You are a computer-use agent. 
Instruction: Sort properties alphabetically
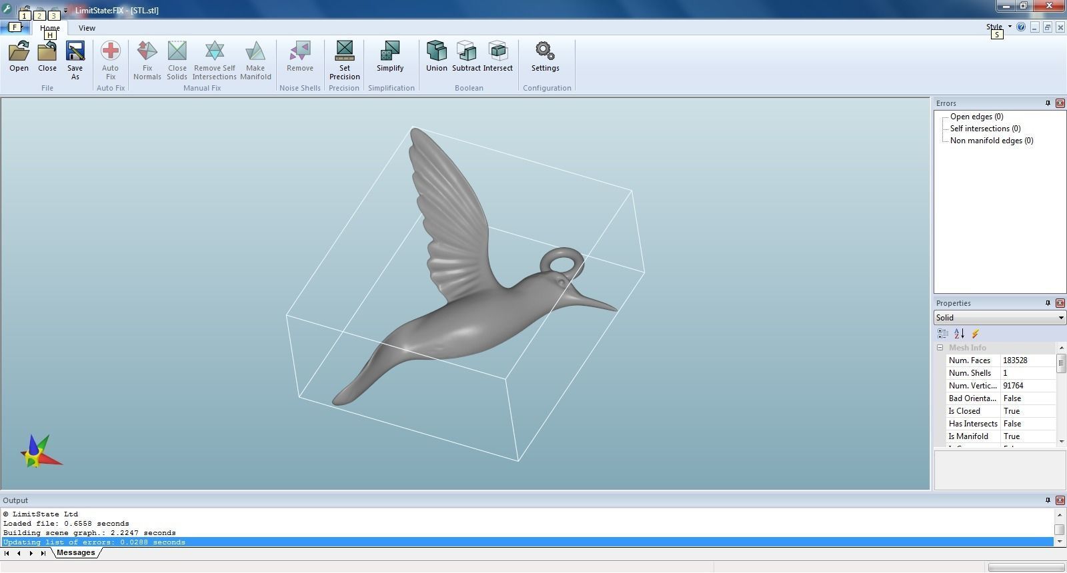click(959, 333)
